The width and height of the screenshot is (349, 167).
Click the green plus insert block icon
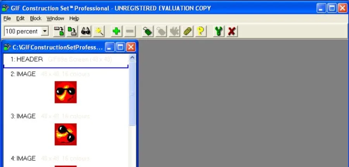[116, 31]
